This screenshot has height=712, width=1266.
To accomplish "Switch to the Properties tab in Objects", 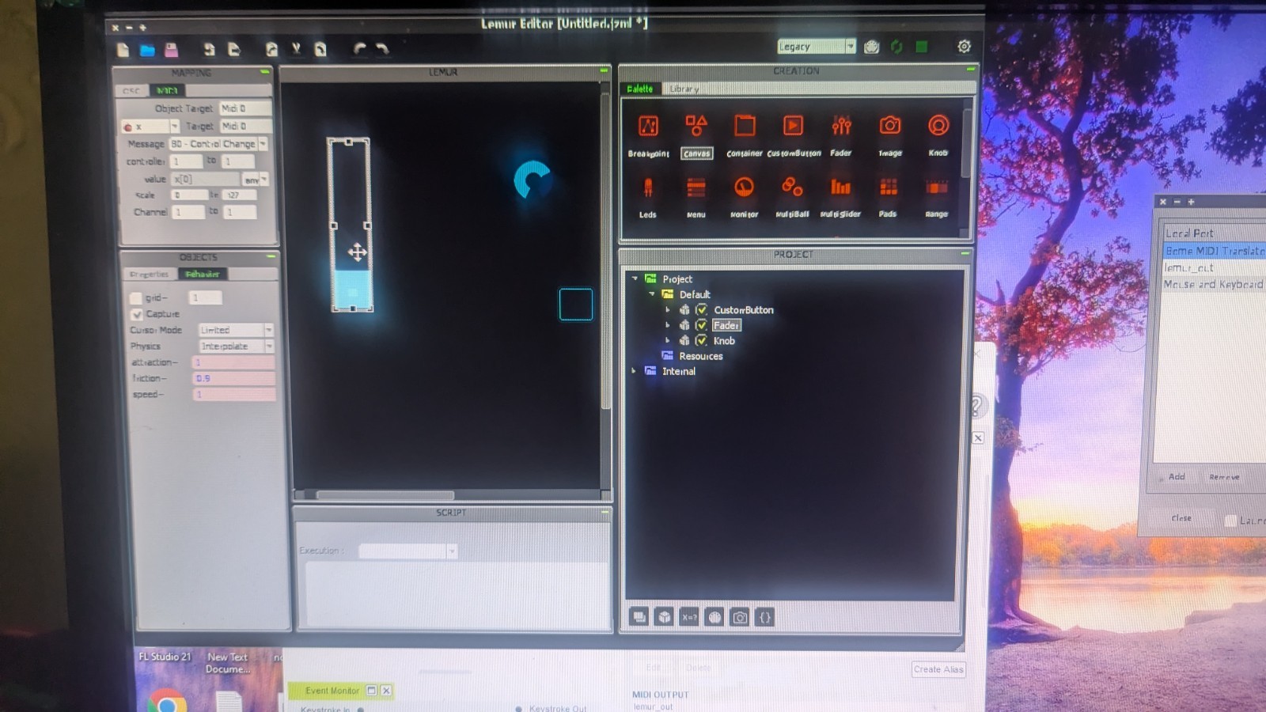I will point(150,275).
